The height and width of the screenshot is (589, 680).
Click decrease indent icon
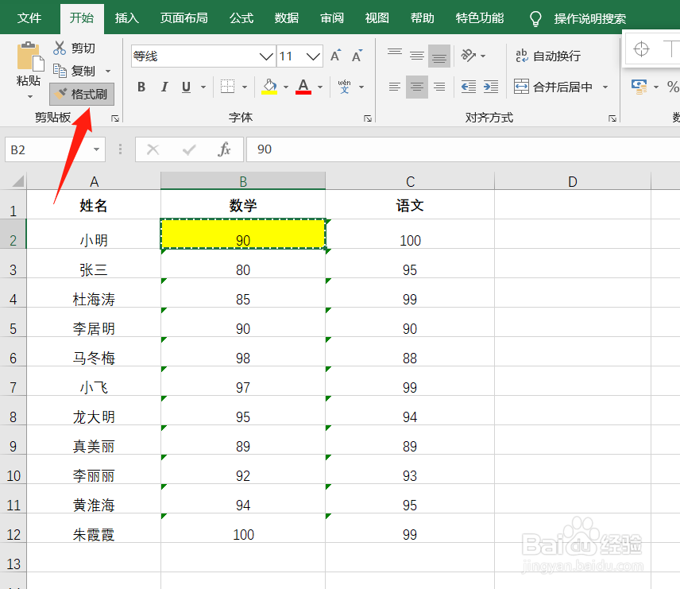(469, 87)
